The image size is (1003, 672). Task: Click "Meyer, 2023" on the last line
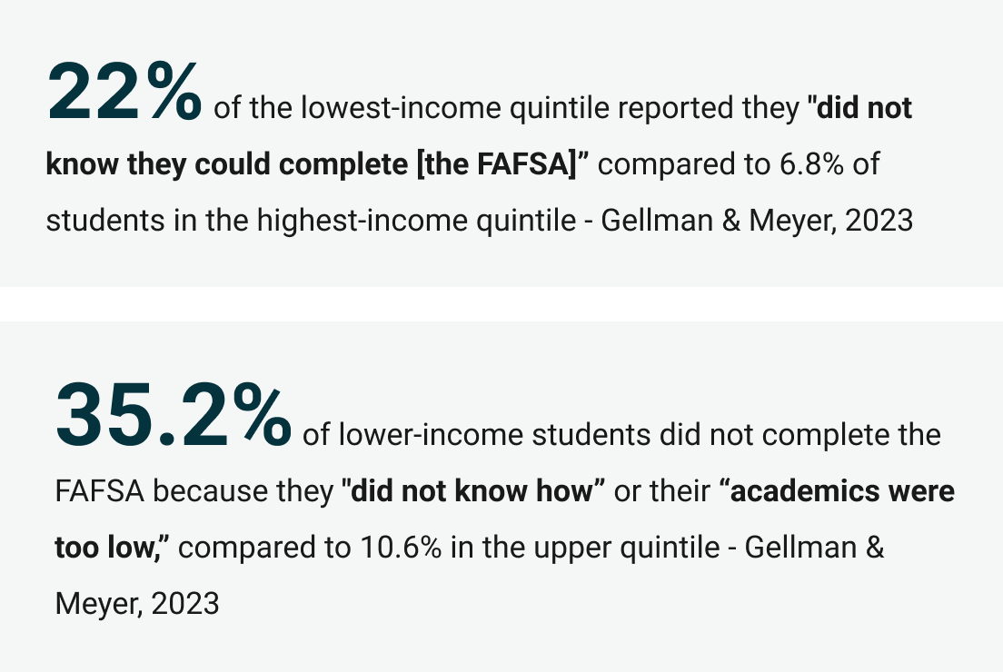pos(137,604)
